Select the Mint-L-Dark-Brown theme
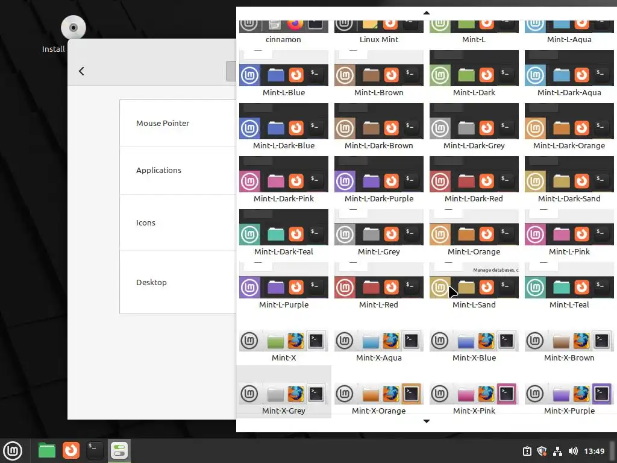The image size is (617, 463). click(x=378, y=127)
